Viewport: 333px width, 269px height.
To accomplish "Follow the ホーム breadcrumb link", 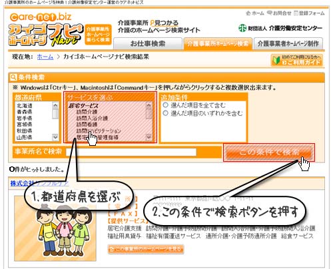I will [x=45, y=57].
